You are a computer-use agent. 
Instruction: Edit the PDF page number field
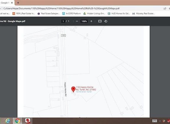coord(63,21)
